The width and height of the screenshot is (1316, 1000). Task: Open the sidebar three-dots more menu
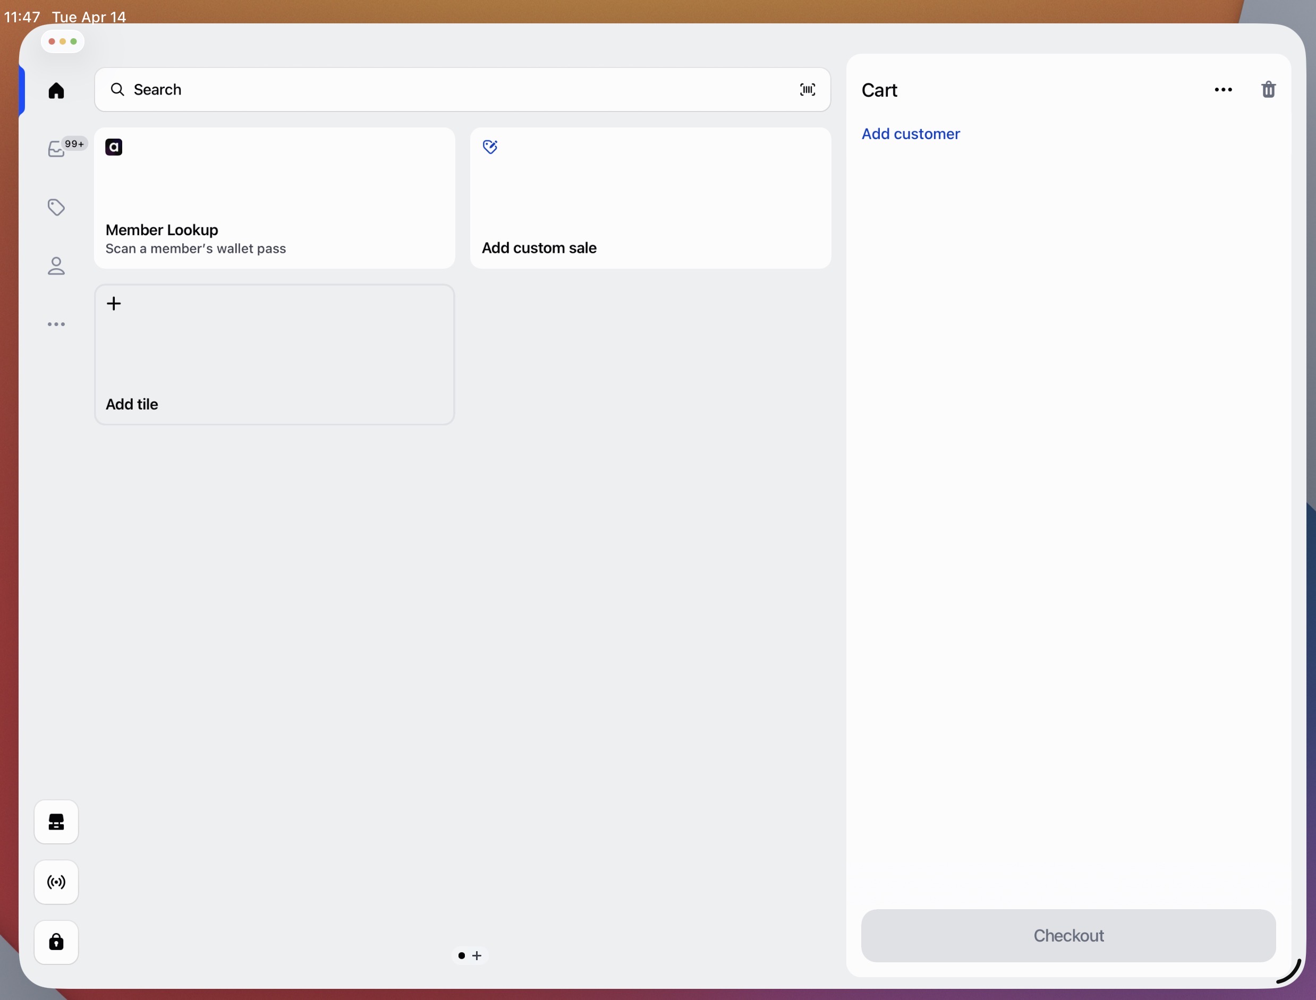click(56, 324)
